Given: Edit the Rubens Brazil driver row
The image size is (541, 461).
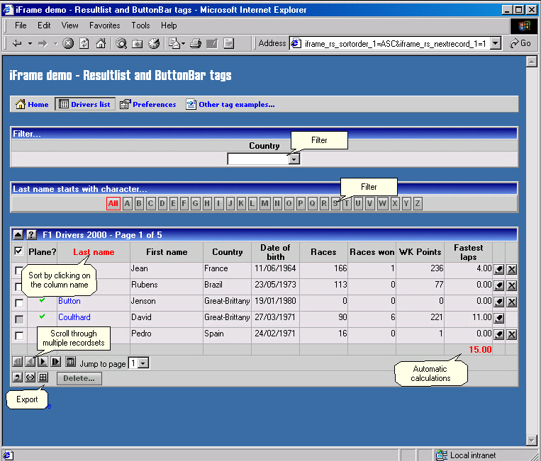Looking at the screenshot, I should [499, 285].
